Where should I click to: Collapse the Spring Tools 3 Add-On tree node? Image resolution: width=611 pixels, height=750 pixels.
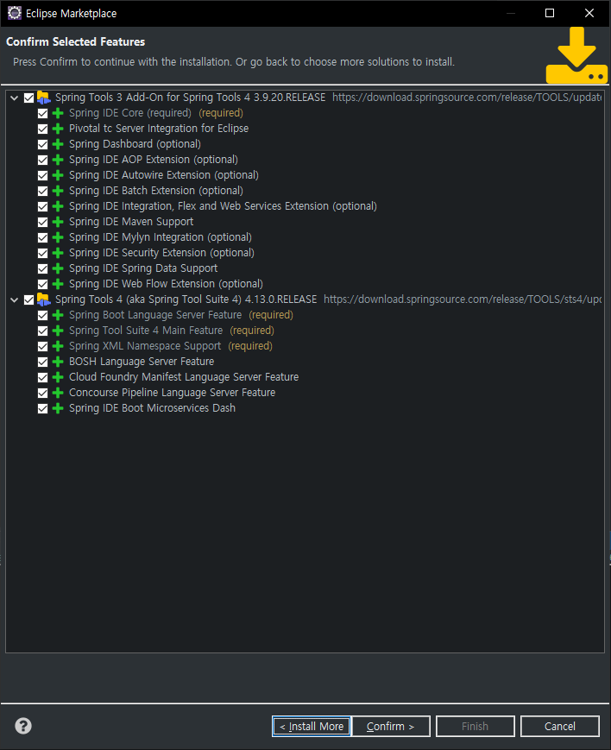15,98
